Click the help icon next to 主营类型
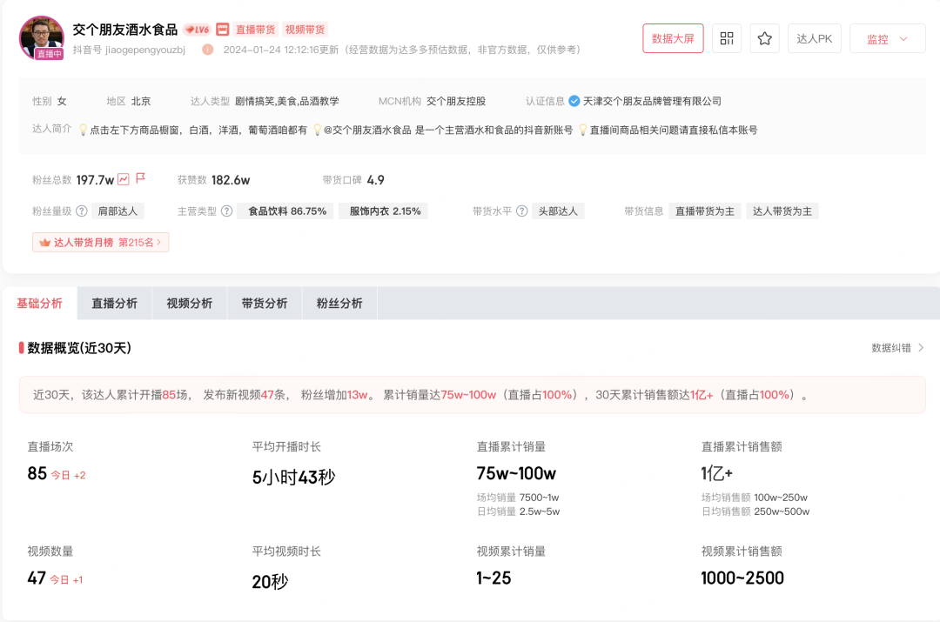This screenshot has height=622, width=940. point(226,211)
